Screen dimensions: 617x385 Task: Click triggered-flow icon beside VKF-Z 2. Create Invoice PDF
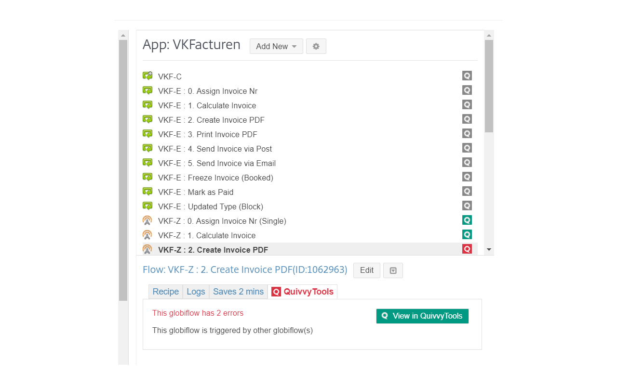coord(148,249)
